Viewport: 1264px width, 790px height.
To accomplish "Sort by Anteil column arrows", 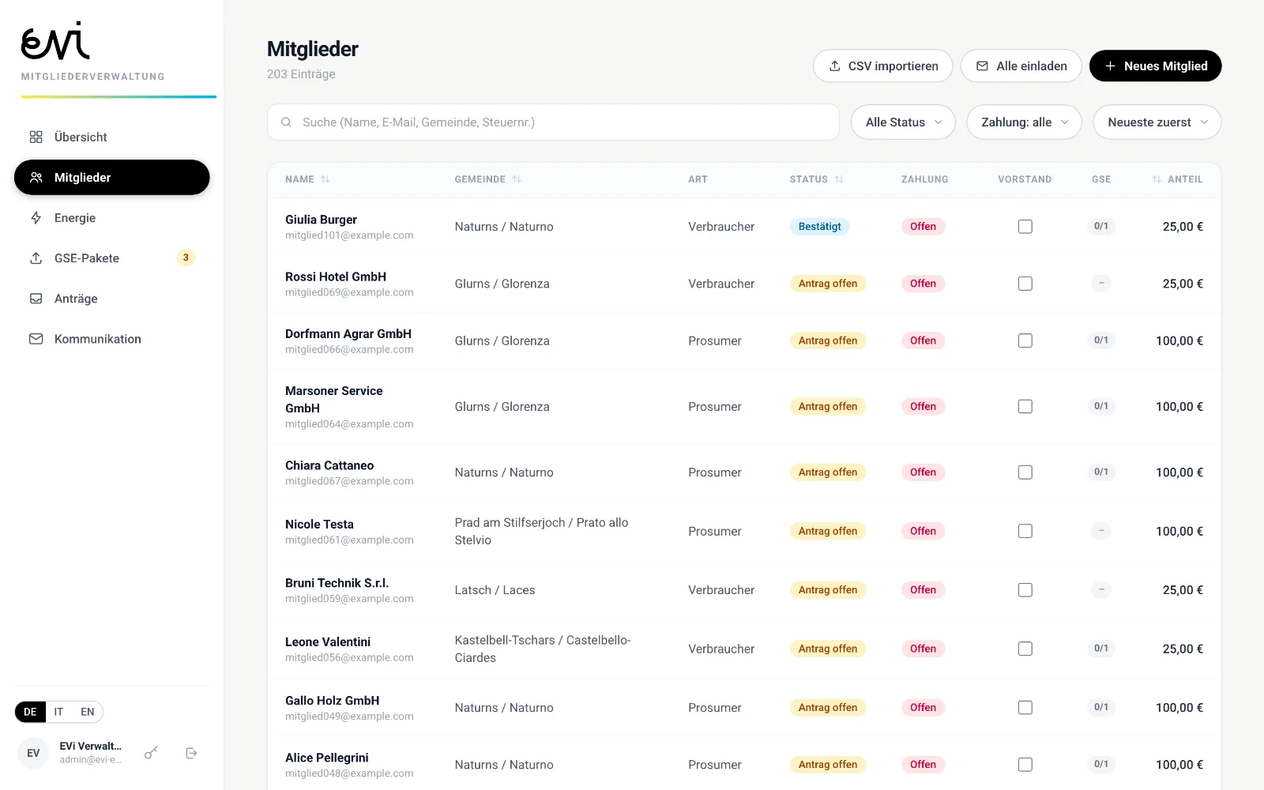I will pos(1157,179).
